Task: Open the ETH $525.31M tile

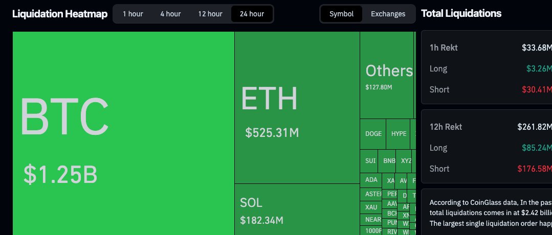Action: click(x=297, y=107)
